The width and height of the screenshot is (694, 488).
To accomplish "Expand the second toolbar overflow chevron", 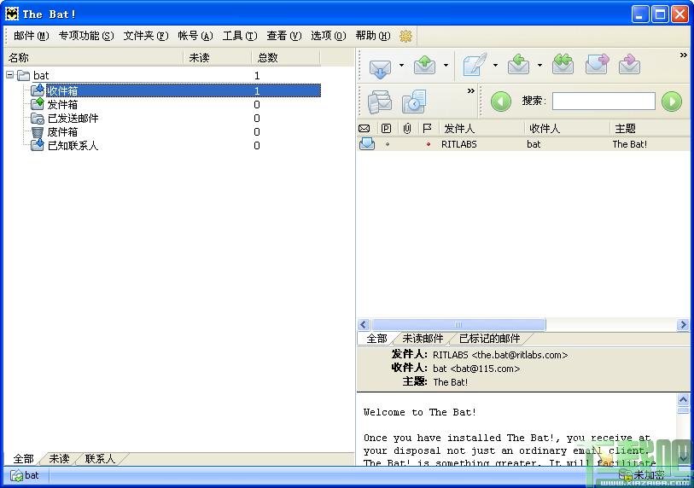I will 471,90.
